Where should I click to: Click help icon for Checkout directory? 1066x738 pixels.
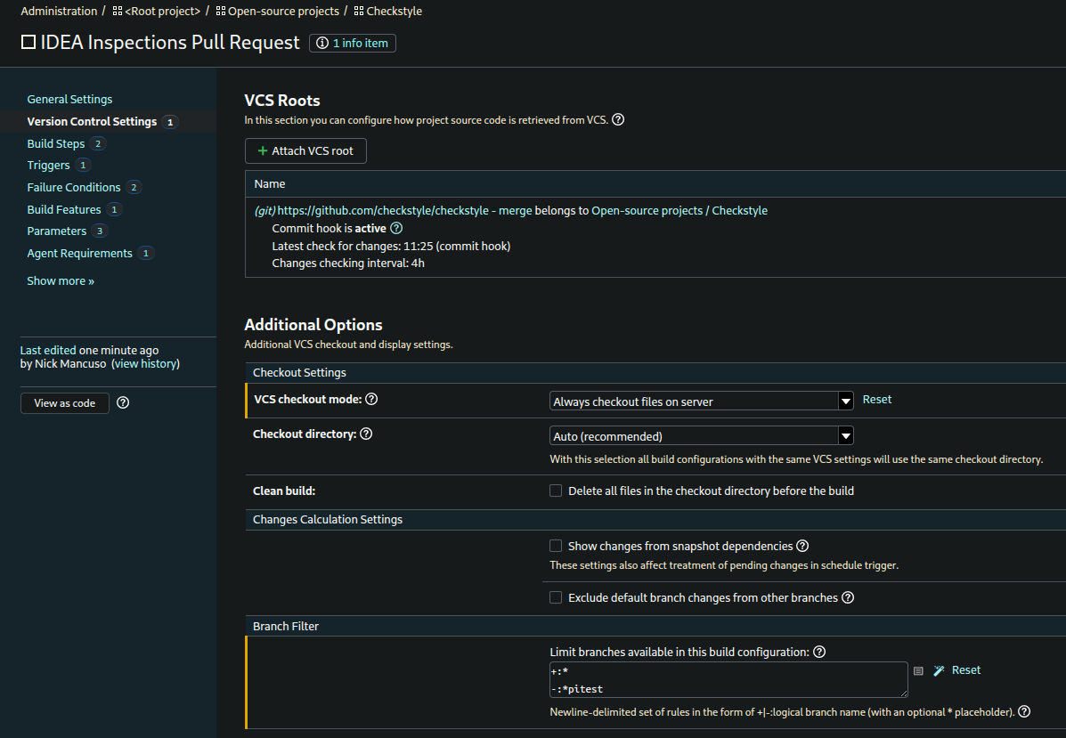click(x=366, y=434)
